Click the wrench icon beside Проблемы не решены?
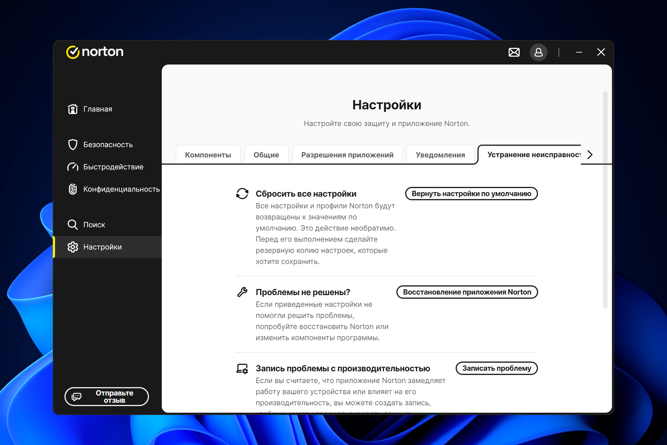The image size is (667, 445). point(242,292)
